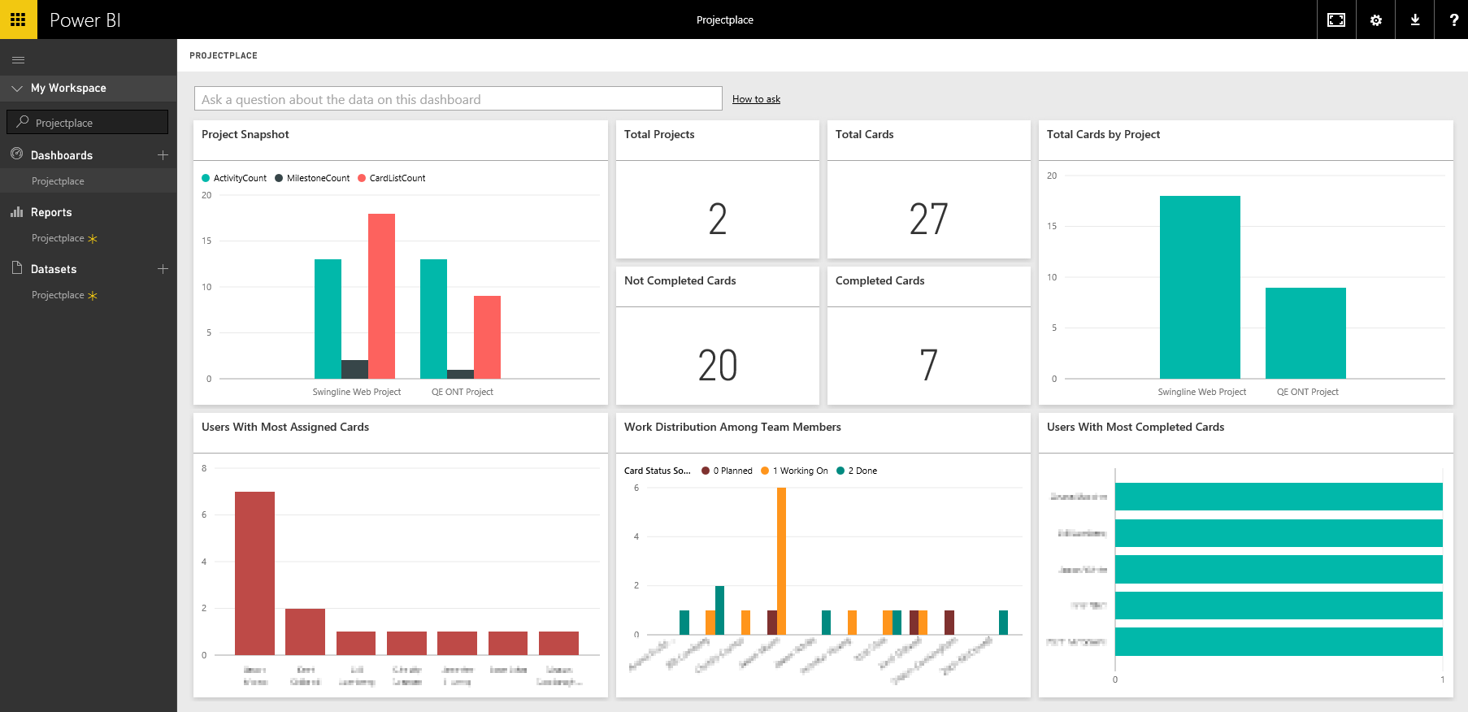Select the Reports section label
The width and height of the screenshot is (1468, 712).
pyautogui.click(x=51, y=212)
